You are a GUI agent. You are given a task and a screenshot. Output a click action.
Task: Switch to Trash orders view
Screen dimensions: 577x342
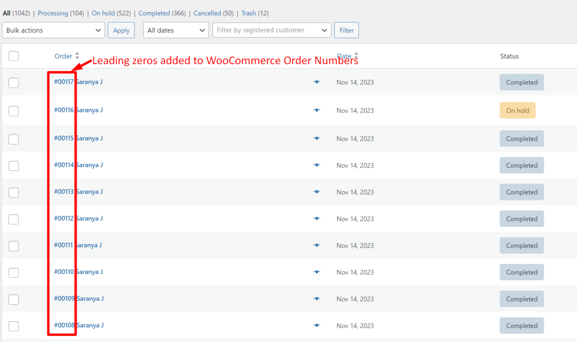pos(248,13)
